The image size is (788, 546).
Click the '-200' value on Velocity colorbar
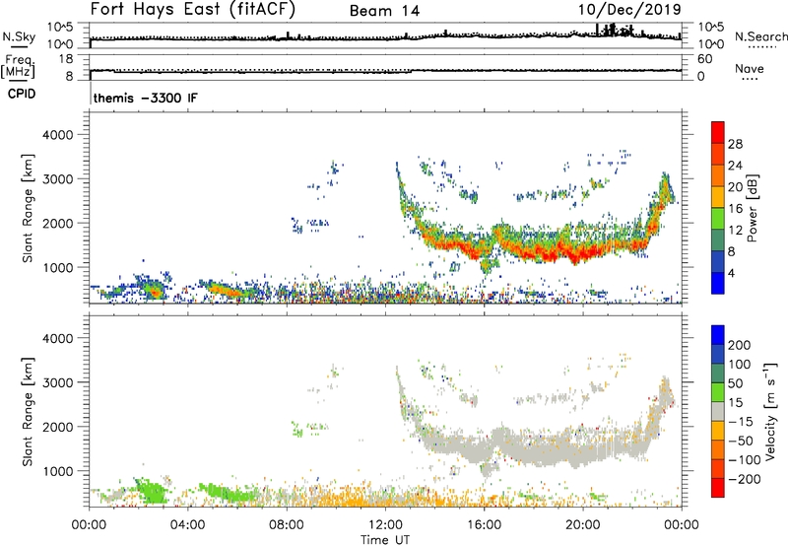point(744,479)
